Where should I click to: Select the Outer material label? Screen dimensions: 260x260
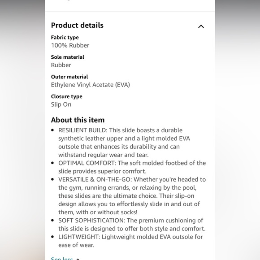click(x=69, y=77)
